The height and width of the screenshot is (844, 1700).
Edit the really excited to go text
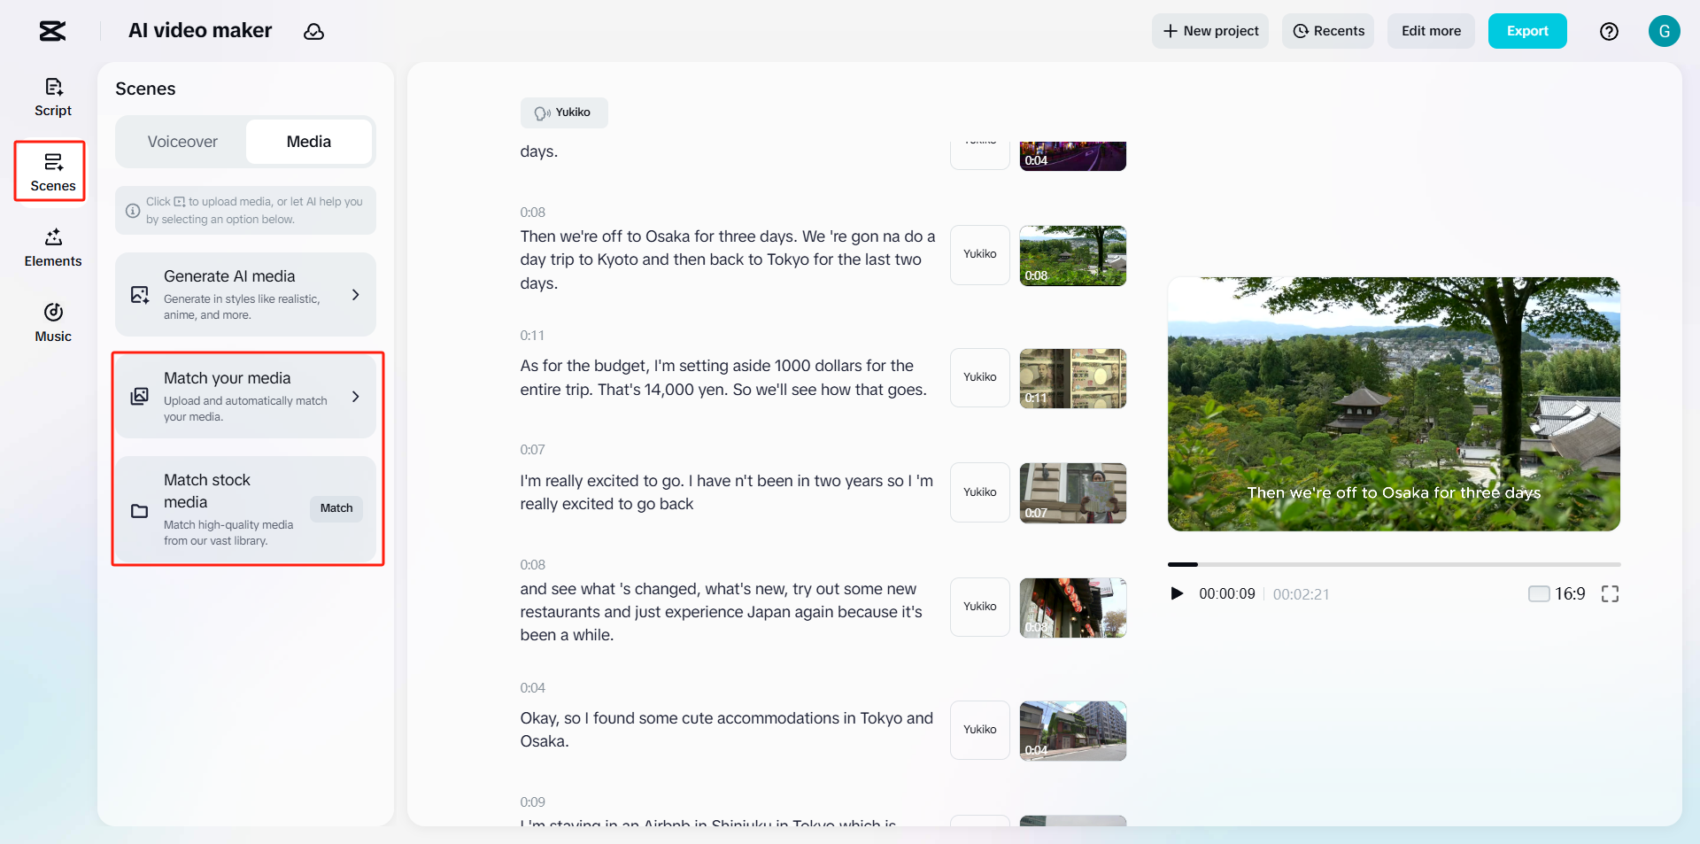727,492
